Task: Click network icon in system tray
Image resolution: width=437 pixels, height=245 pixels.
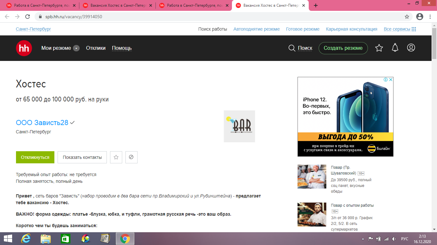Action: click(386, 239)
